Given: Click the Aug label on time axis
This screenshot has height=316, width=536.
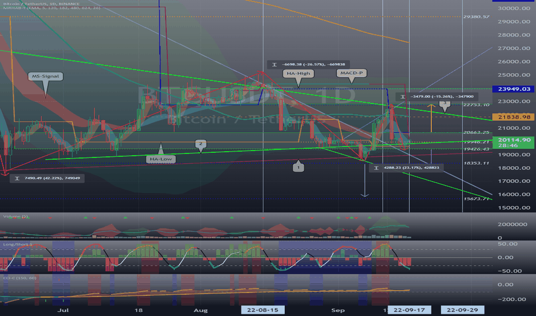Looking at the screenshot, I should (201, 310).
